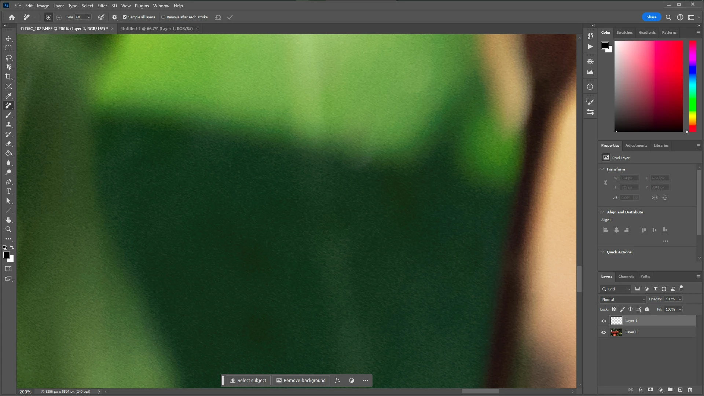Select the Hand tool
The width and height of the screenshot is (704, 396).
(x=8, y=220)
